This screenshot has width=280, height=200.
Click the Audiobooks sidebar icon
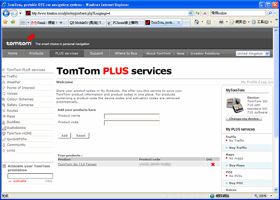point(4,128)
